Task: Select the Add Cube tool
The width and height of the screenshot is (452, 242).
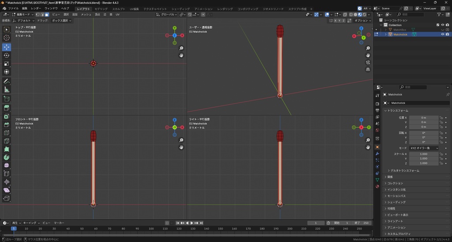Action: click(6, 99)
